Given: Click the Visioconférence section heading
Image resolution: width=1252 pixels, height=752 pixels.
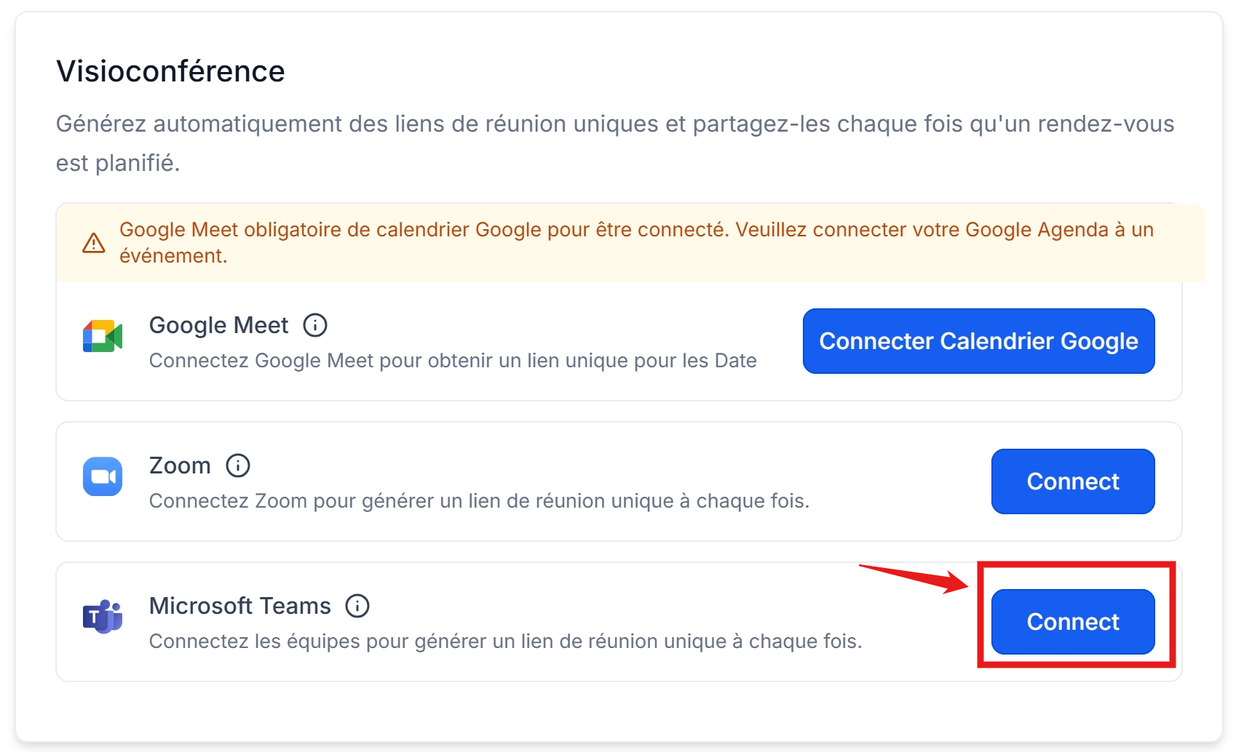Looking at the screenshot, I should 170,71.
